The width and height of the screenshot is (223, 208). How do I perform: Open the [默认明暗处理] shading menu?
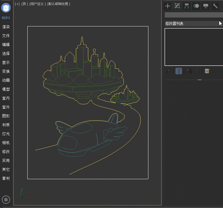[59, 4]
